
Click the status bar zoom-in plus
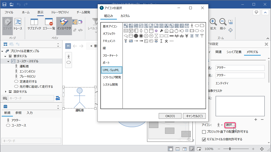tap(253, 149)
